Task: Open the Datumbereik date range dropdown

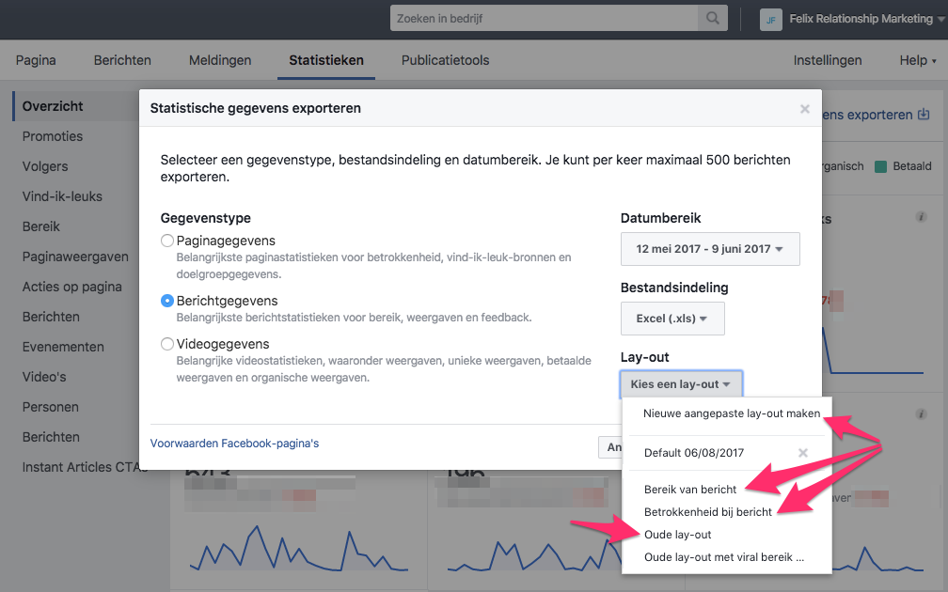Action: point(710,249)
